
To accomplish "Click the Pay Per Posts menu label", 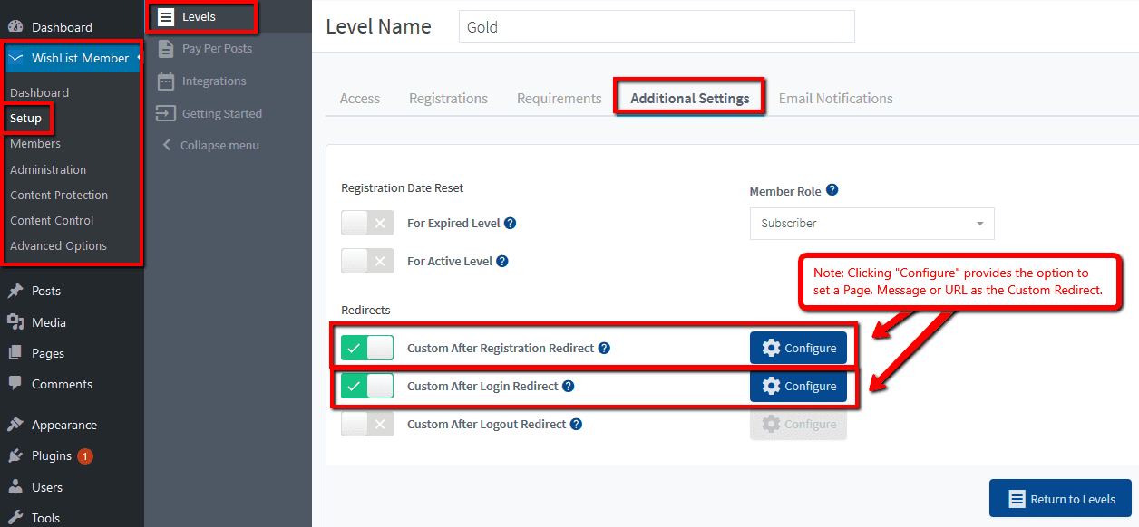I will (217, 48).
